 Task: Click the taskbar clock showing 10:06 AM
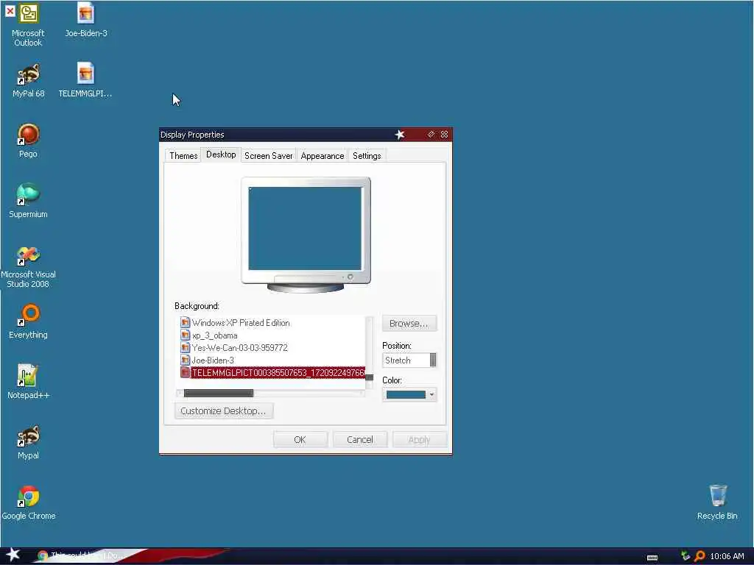click(727, 556)
